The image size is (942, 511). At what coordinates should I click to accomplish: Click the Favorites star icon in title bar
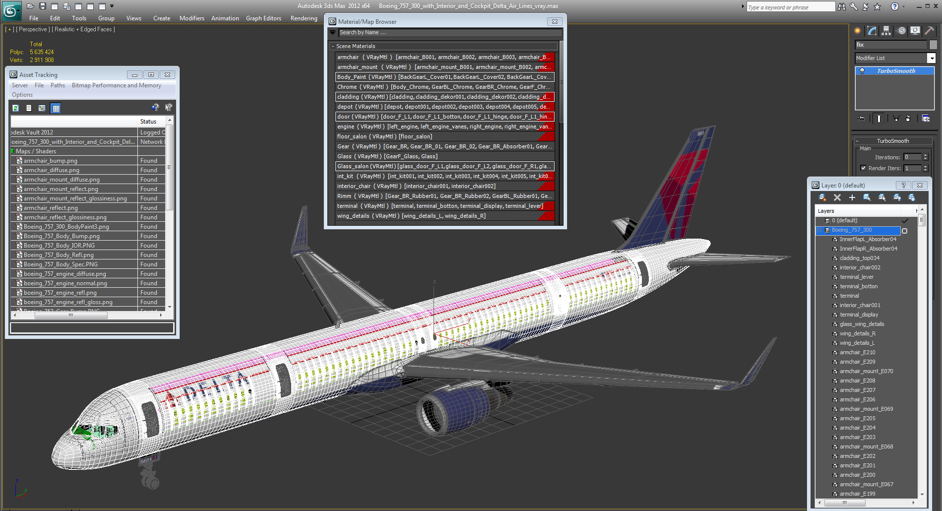[x=878, y=6]
